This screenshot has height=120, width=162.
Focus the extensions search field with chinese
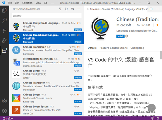coord(47,16)
